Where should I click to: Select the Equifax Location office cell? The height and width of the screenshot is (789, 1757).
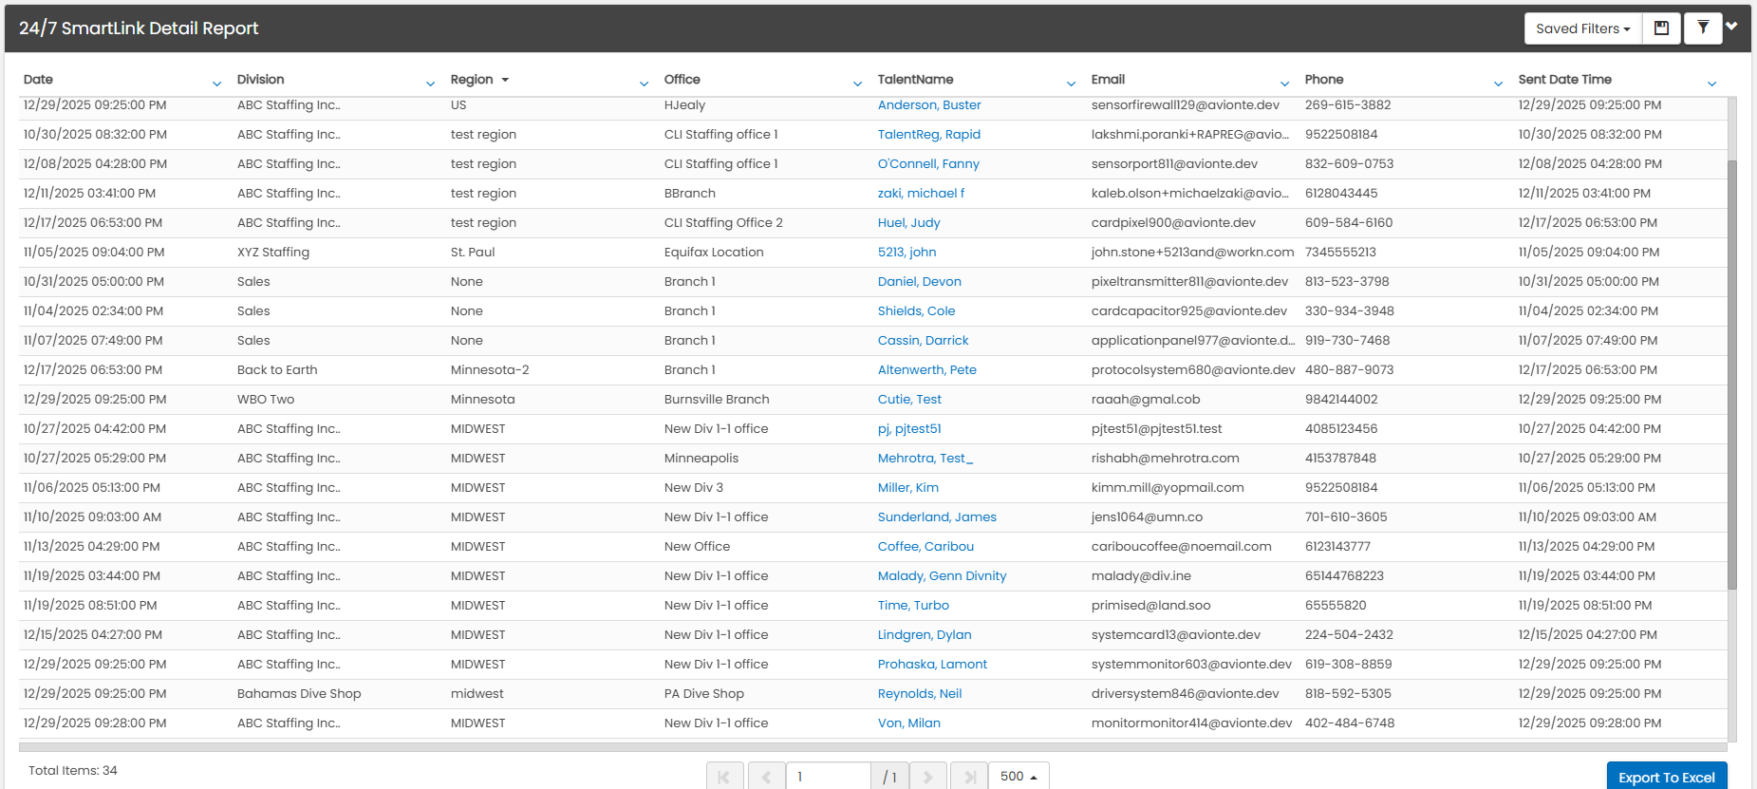tap(714, 253)
